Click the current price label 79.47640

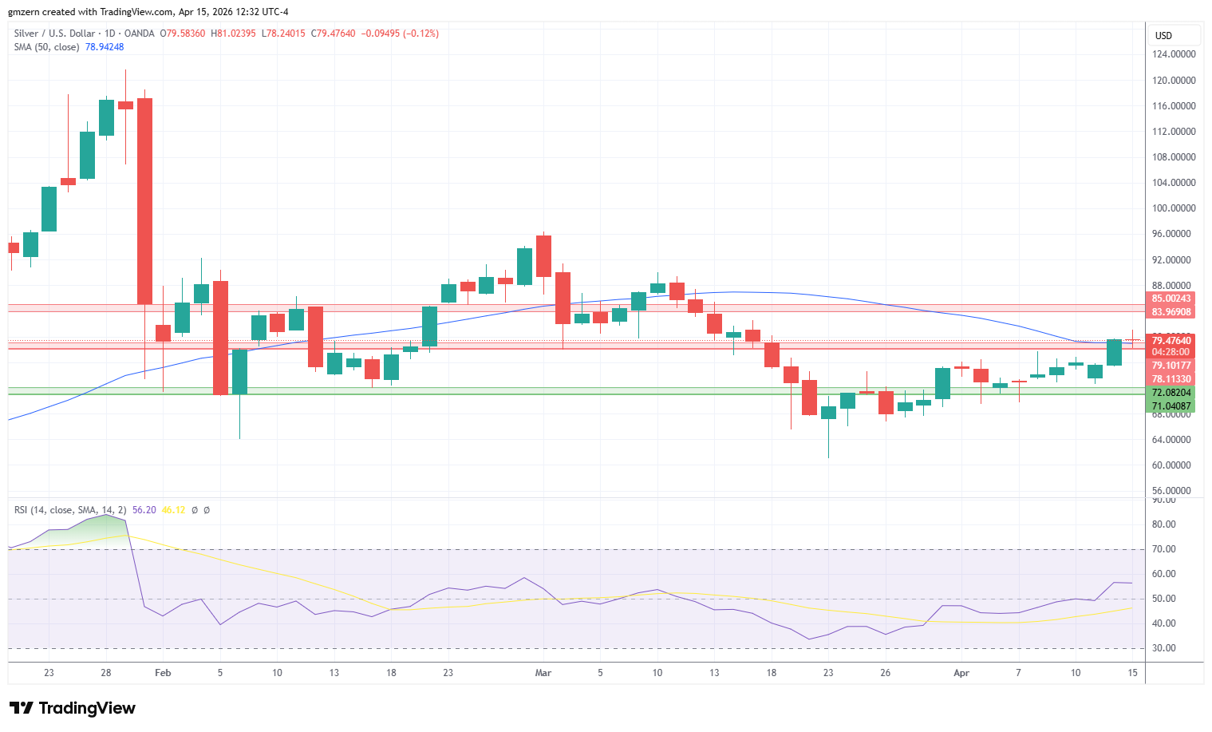click(x=1171, y=341)
